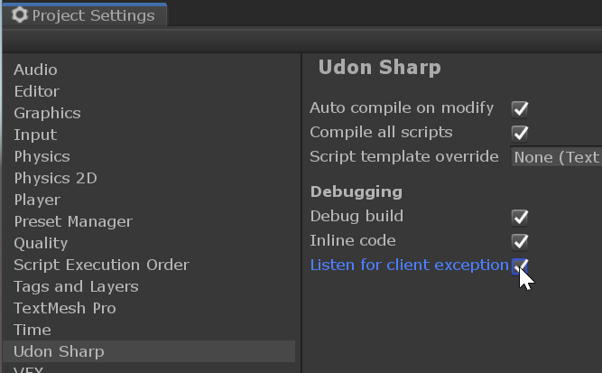This screenshot has width=602, height=373.
Task: Toggle Auto compile on modify checkbox
Action: click(520, 109)
